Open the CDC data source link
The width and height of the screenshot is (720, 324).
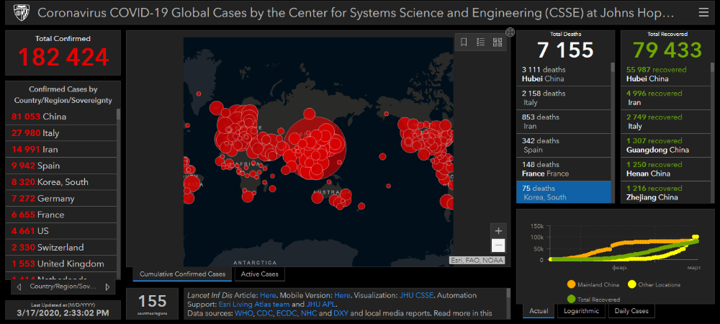pos(264,313)
